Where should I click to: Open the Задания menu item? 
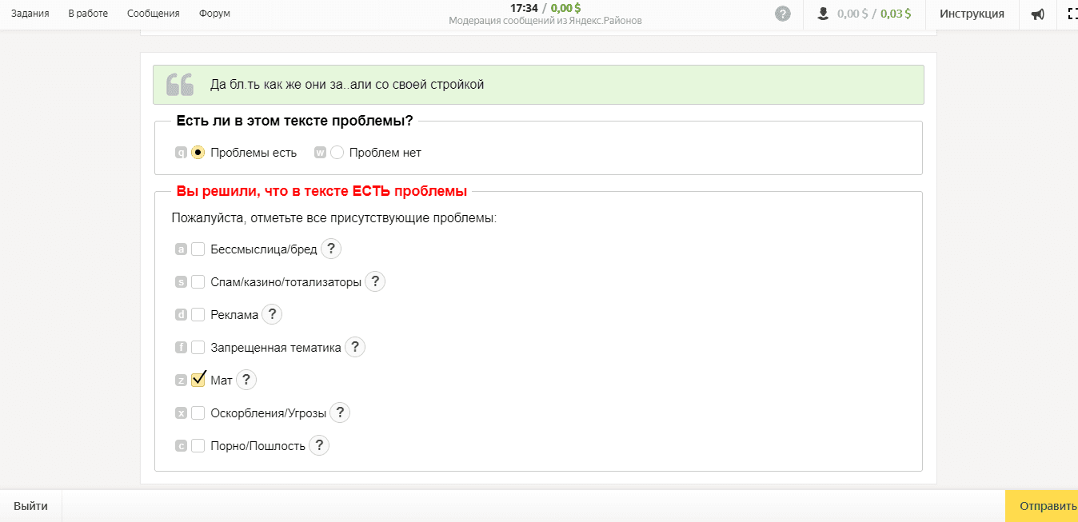[30, 14]
